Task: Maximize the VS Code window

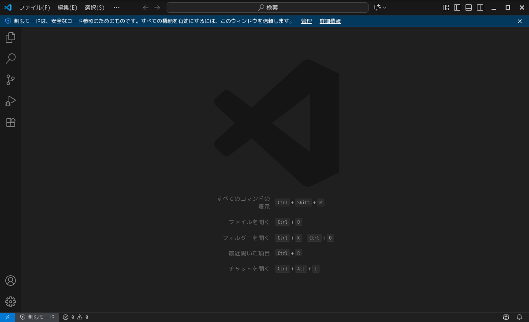Action: point(508,7)
